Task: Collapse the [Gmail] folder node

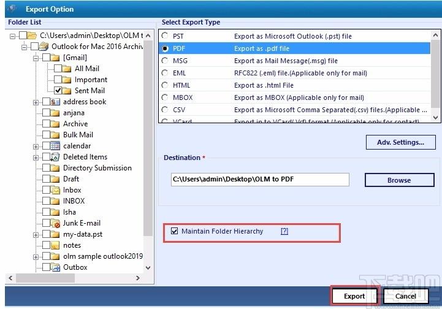Action: 36,58
